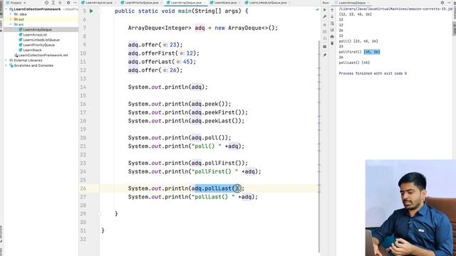
Task: Select opened file target icon in Project
Action: click(46, 3)
